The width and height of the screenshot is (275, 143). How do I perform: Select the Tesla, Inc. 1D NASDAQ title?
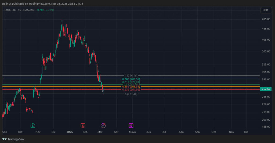(19, 10)
